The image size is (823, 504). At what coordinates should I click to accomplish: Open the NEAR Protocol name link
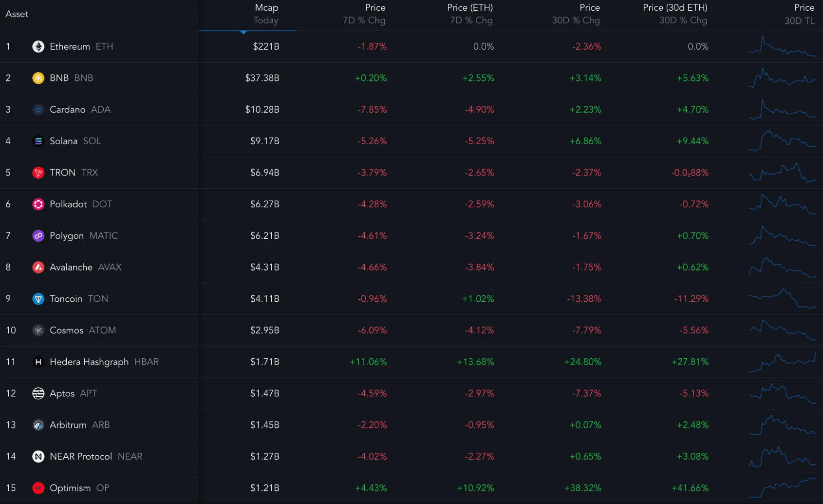click(81, 457)
